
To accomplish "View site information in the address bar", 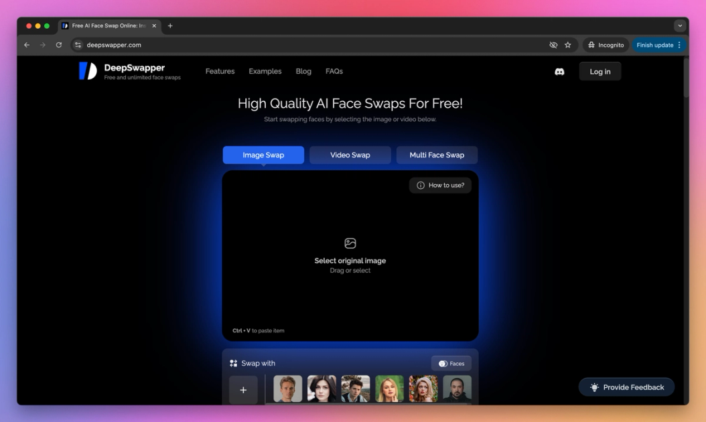I will click(78, 45).
